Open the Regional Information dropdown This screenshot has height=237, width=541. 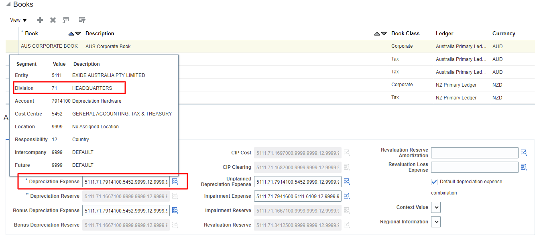pos(436,221)
